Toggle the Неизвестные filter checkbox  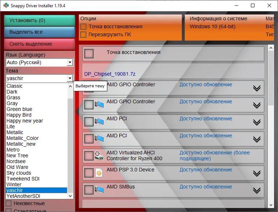point(9,203)
